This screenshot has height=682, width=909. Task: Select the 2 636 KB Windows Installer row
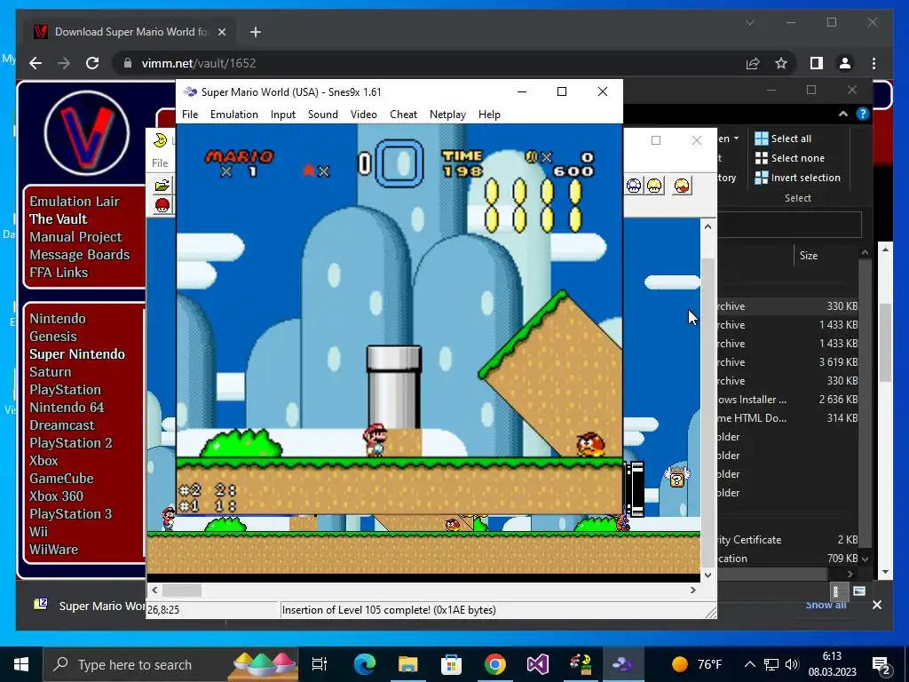click(x=788, y=400)
